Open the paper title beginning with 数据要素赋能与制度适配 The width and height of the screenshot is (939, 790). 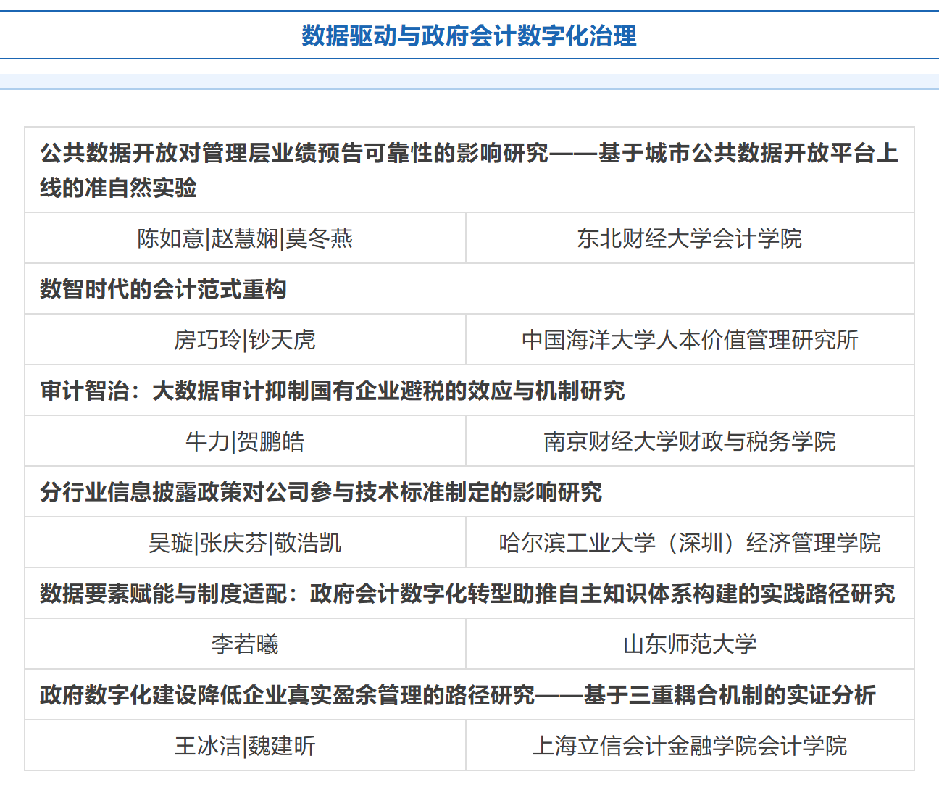(x=467, y=594)
